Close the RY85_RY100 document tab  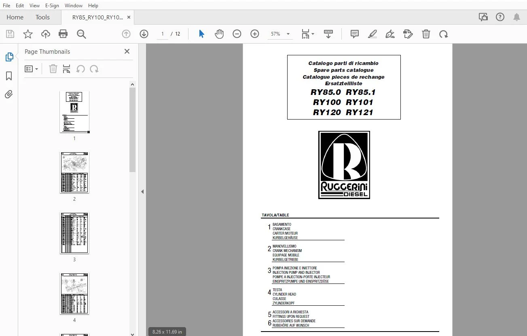[x=129, y=17]
